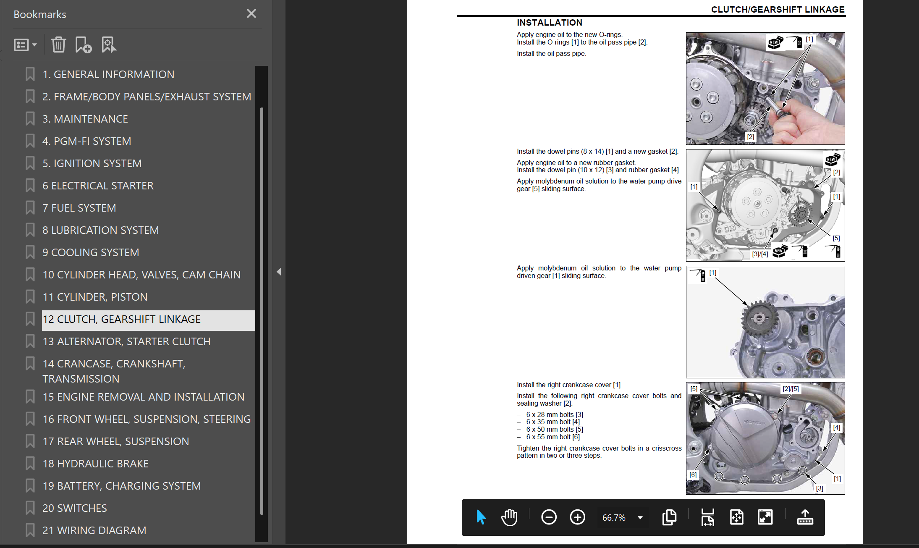Viewport: 919px width, 548px height.
Task: Click the "6 x 55 mm bolt [6]" line
Action: [x=553, y=437]
